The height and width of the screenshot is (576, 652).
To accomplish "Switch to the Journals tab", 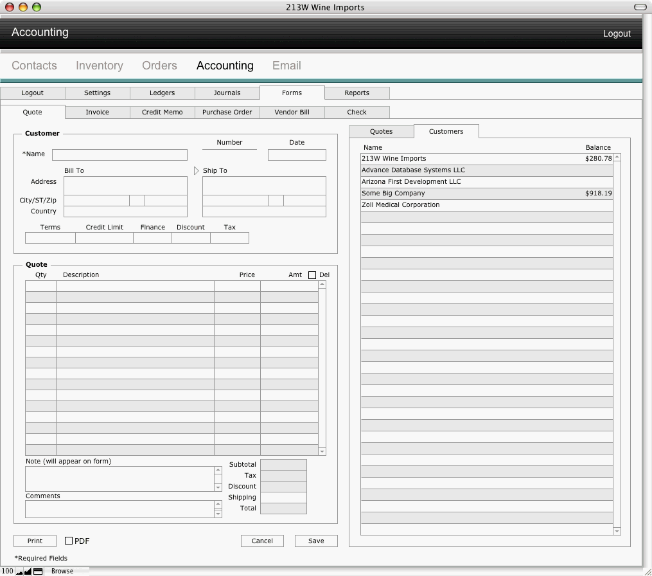I will pos(227,93).
